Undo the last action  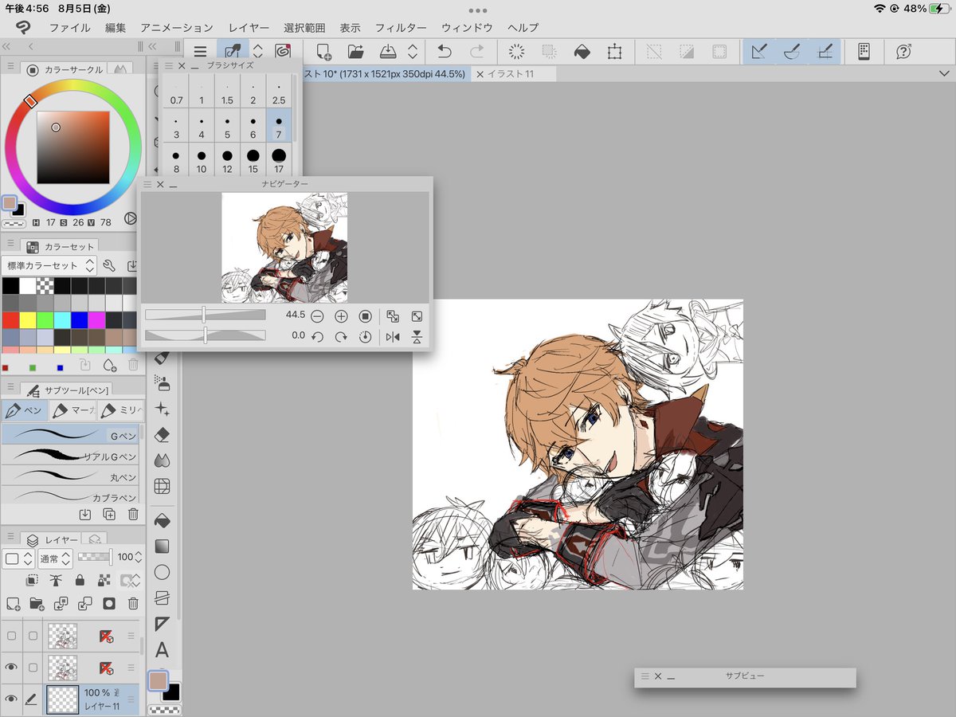pyautogui.click(x=444, y=52)
